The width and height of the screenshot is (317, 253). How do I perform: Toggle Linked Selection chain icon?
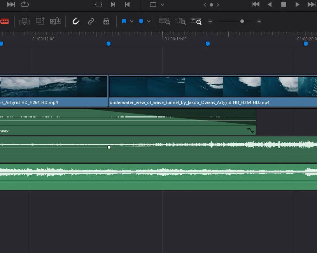point(91,21)
